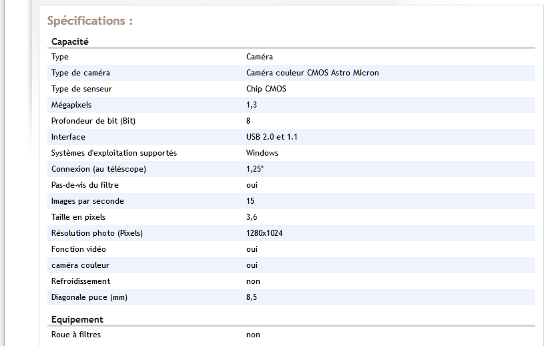Select the Type de caméra label

(x=81, y=73)
